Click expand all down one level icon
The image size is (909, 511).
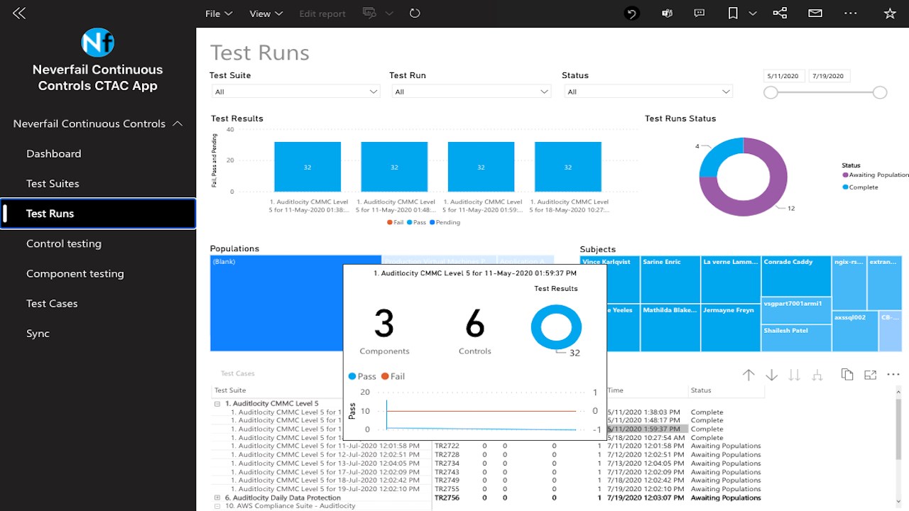point(817,375)
